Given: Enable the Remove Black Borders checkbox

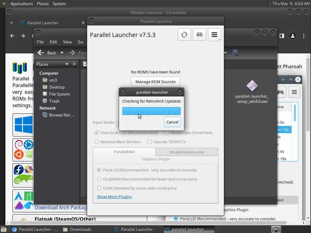Looking at the screenshot, I should [96, 142].
